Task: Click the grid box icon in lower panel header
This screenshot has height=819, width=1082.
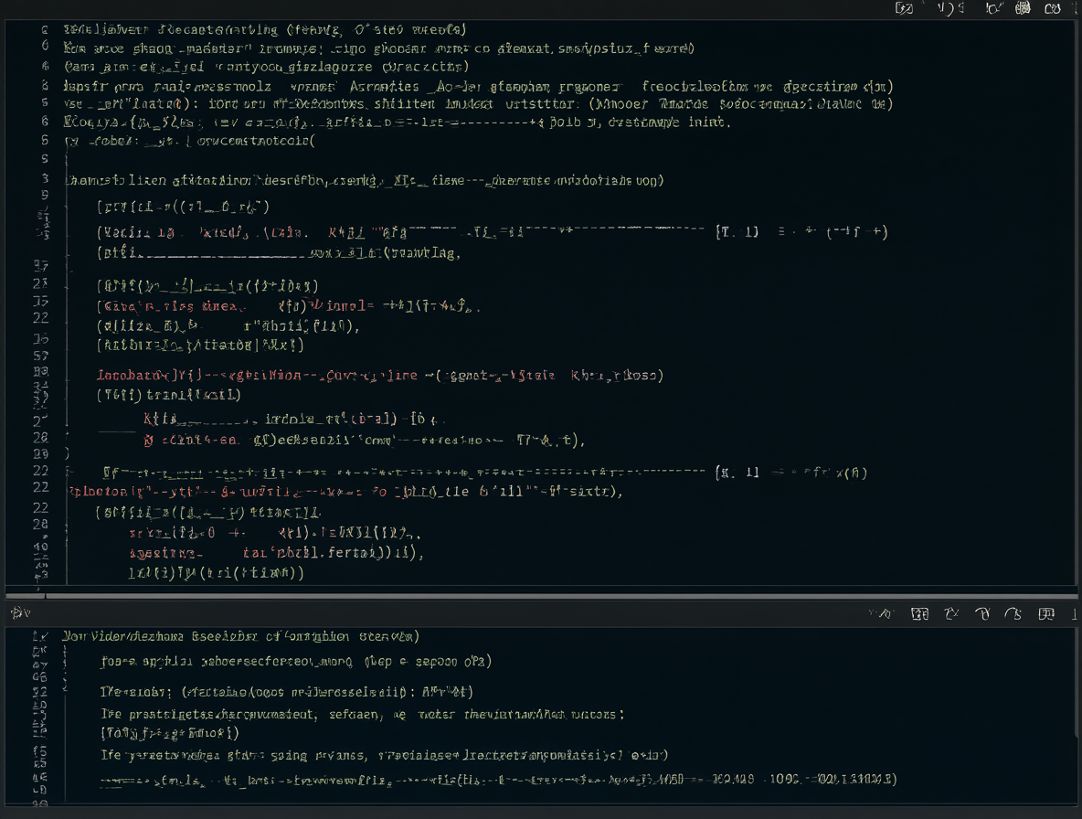Action: pyautogui.click(x=919, y=613)
